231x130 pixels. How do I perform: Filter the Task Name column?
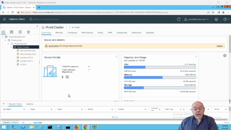tap(24, 109)
